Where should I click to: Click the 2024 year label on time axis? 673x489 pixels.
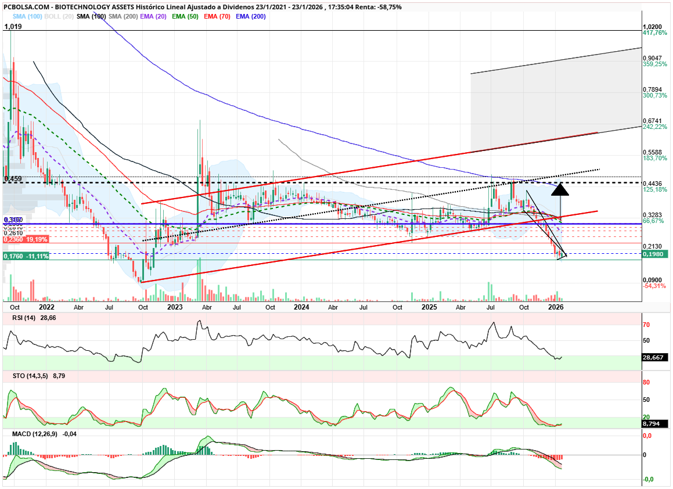pos(301,307)
